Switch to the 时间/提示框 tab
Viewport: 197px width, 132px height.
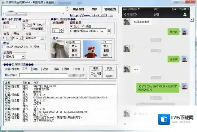click(12, 69)
